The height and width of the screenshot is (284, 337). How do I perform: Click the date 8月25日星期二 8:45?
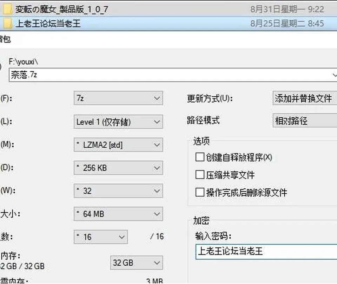tap(287, 24)
